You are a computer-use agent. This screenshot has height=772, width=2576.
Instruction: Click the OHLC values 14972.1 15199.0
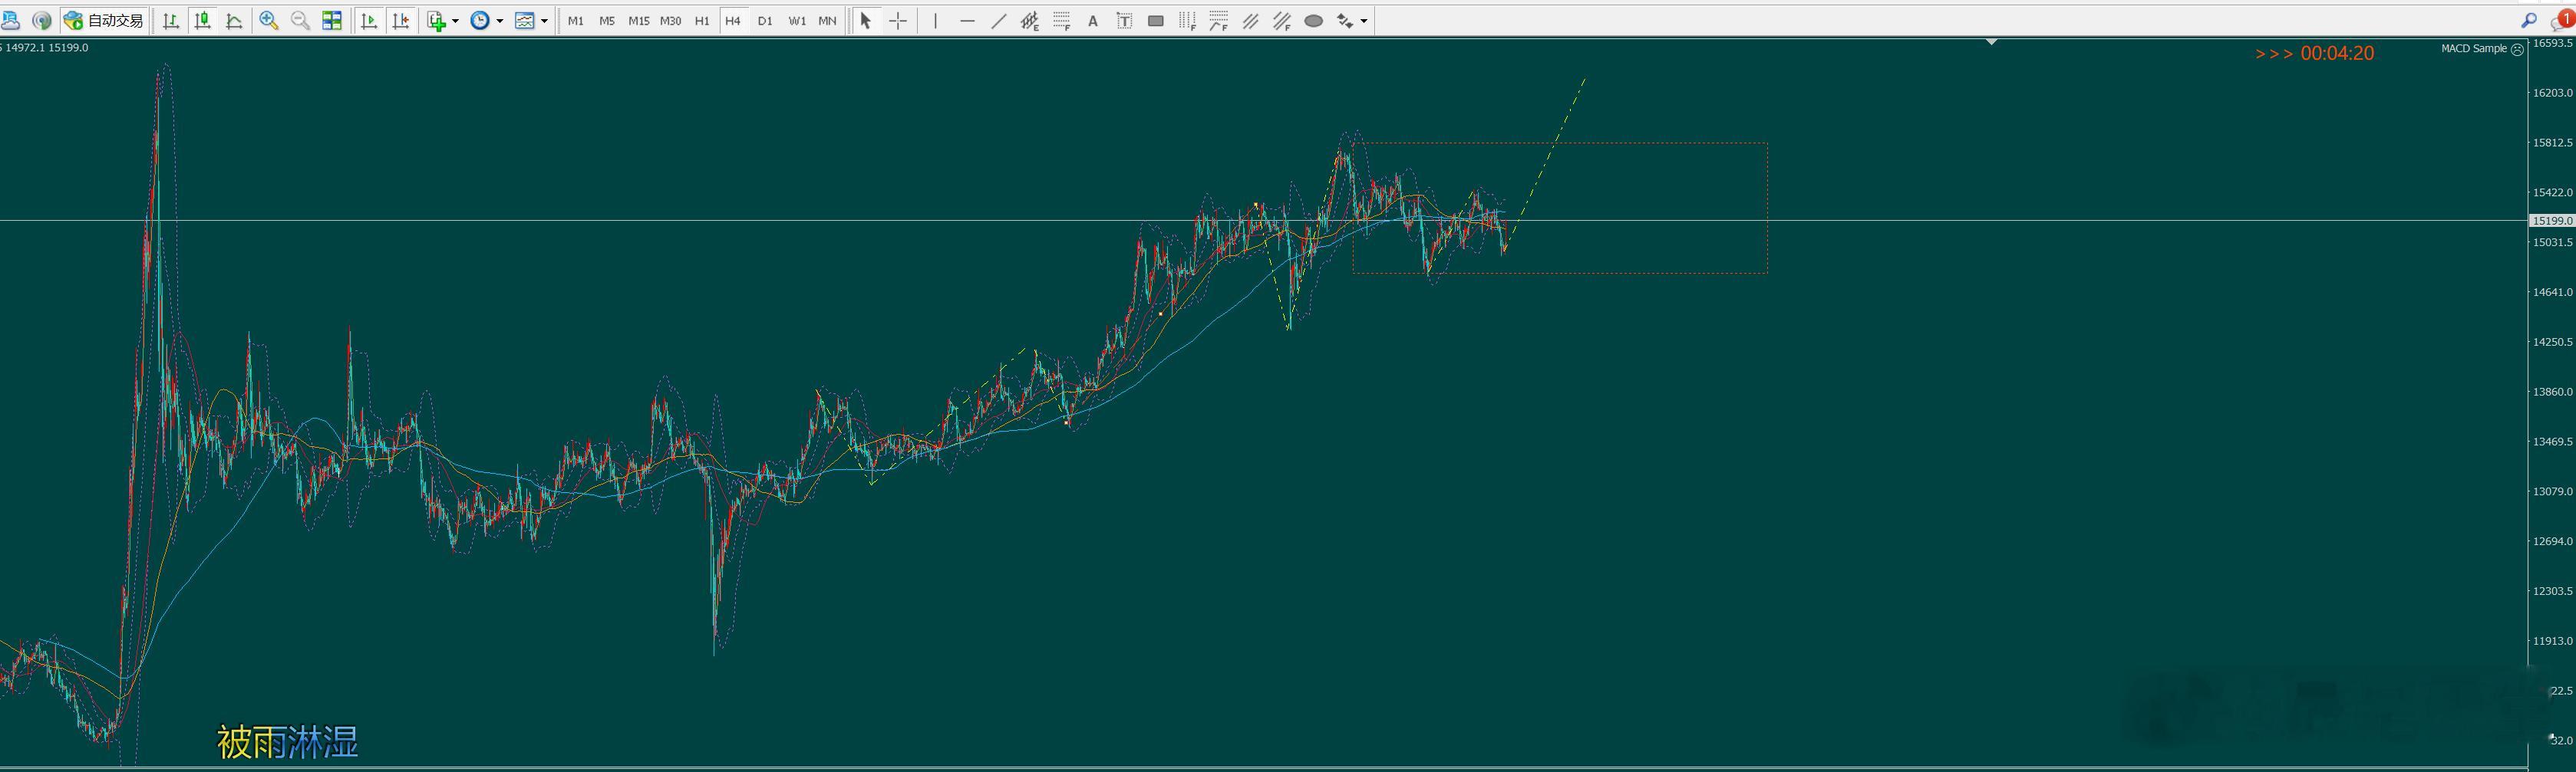coord(46,48)
